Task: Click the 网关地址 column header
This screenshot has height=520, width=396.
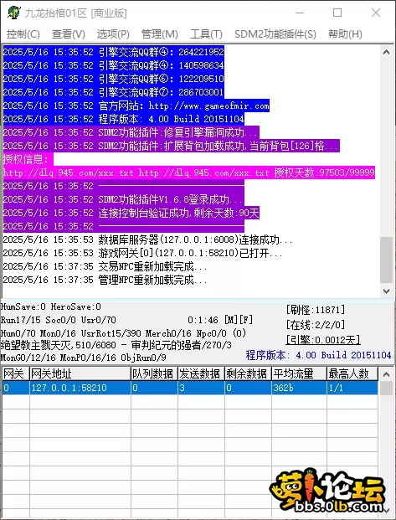Action: 80,373
